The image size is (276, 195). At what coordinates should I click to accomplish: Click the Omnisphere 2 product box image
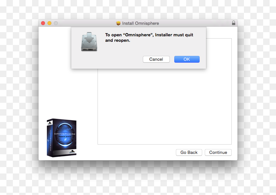[61, 138]
